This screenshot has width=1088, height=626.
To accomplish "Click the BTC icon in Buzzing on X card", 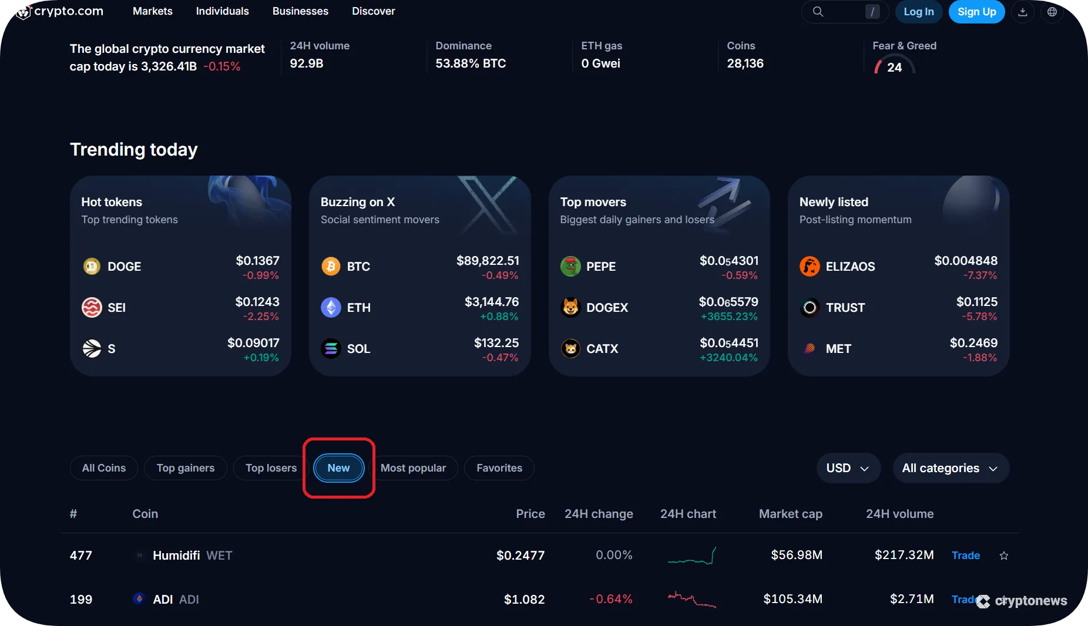I will [331, 266].
